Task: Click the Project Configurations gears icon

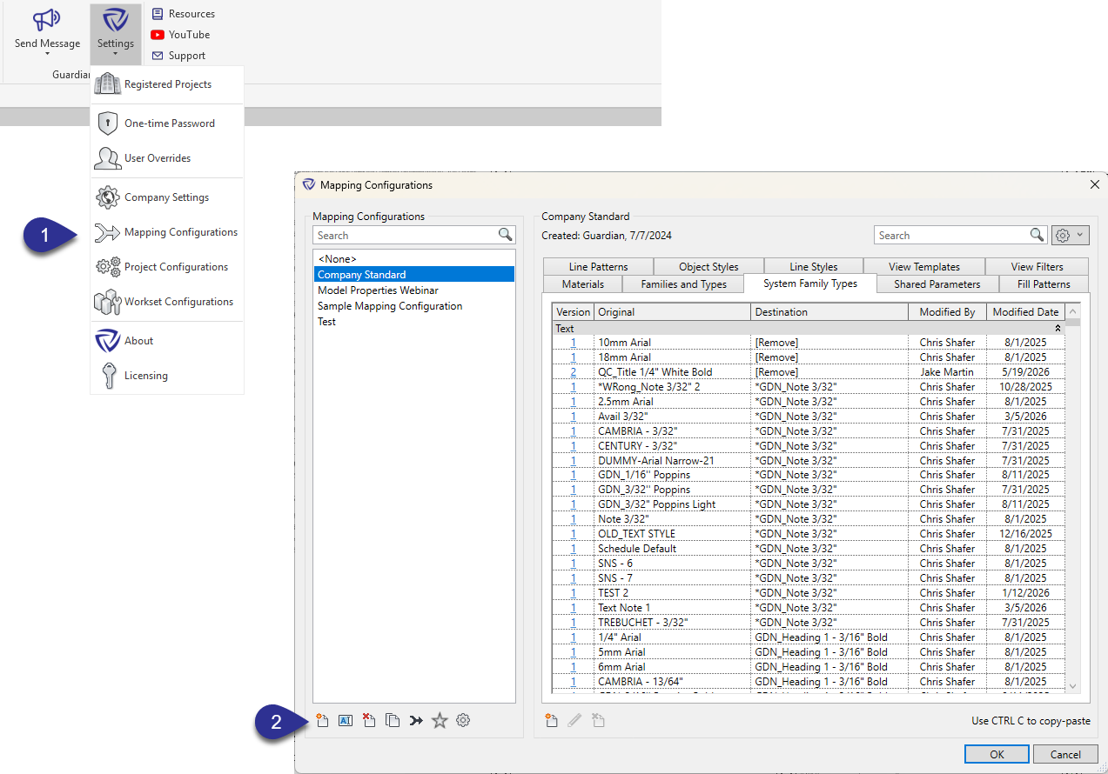Action: pyautogui.click(x=108, y=267)
